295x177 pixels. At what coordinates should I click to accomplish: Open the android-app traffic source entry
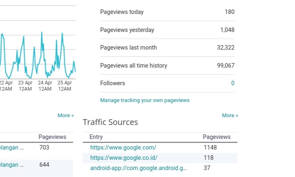(138, 168)
